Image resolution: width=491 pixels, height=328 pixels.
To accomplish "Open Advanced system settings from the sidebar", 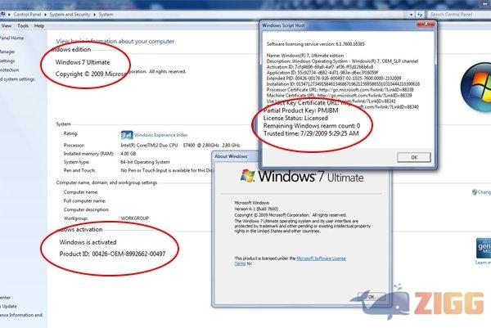I will 17,79.
